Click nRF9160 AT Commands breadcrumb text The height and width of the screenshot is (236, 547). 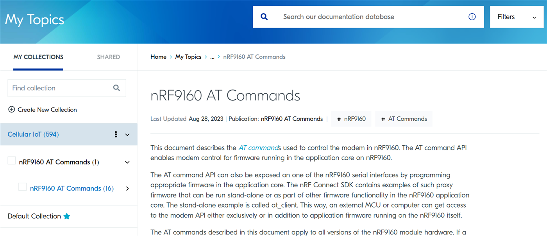pos(254,57)
